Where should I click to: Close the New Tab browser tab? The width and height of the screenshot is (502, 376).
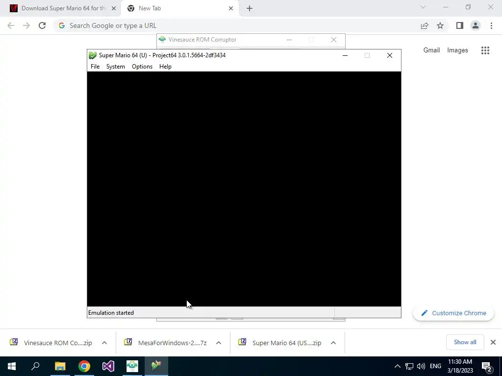231,8
